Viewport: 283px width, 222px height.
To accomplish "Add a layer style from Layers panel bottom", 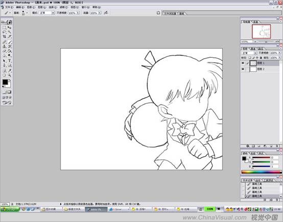I will [248, 146].
